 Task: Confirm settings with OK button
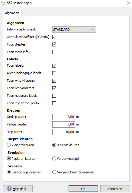[83, 189]
